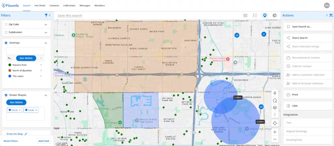Select the draw polygon shape tool

point(275,101)
